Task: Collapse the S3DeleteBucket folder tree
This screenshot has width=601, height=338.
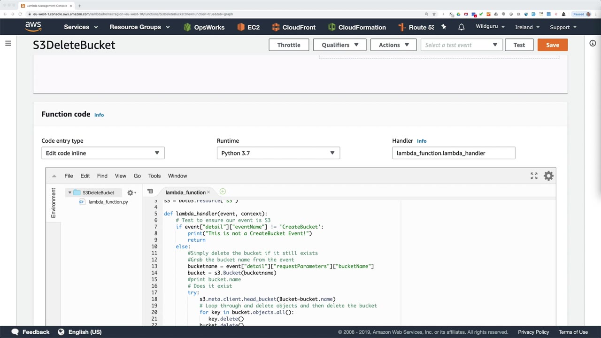Action: (70, 192)
